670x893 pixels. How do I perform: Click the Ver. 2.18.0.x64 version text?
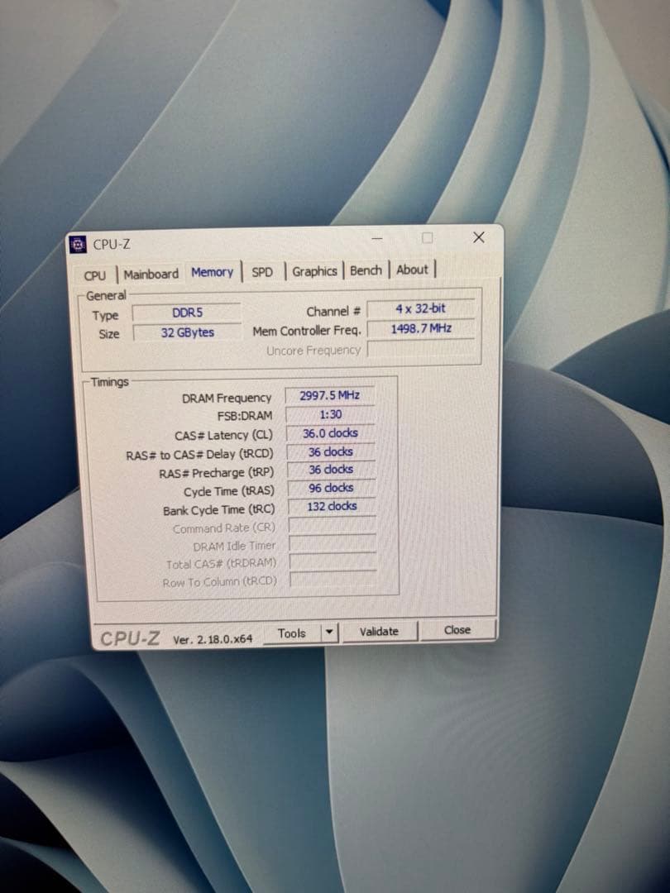click(213, 639)
